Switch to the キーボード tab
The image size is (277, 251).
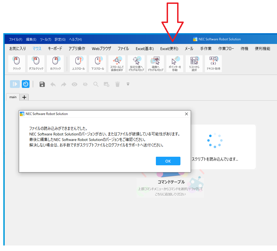[x=55, y=49]
